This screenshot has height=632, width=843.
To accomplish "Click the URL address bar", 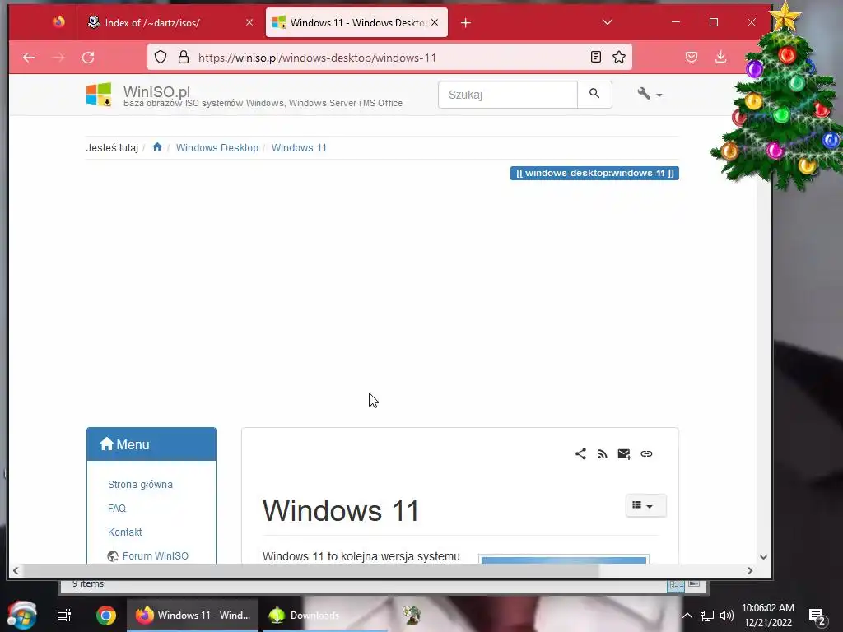I will (389, 58).
